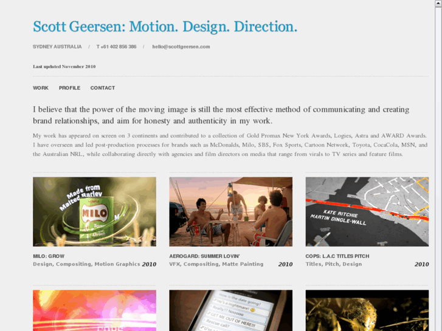The height and width of the screenshot is (331, 442).
Task: Open the WORK navigation item
Action: [x=41, y=88]
